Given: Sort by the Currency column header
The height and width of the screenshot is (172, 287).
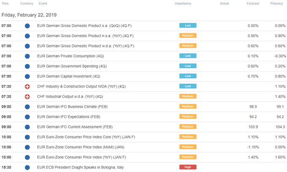Looking at the screenshot, I should 27,3.
